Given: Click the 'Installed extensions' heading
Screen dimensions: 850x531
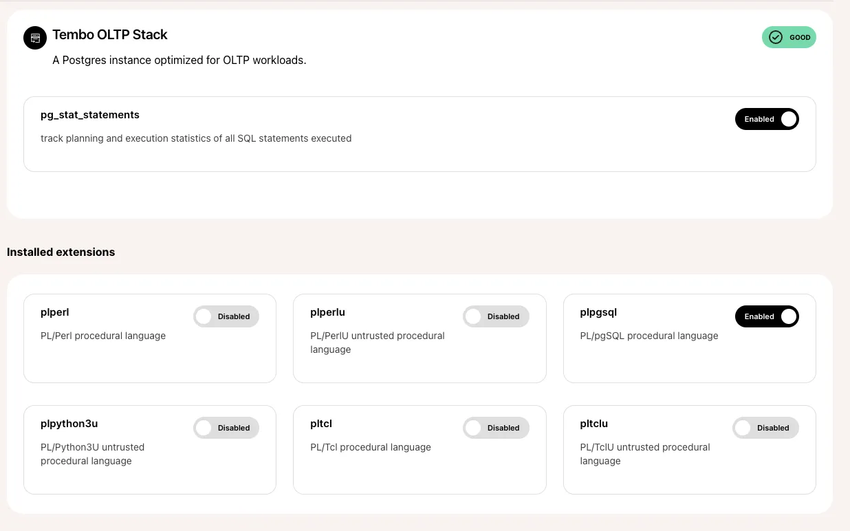Looking at the screenshot, I should pyautogui.click(x=61, y=252).
